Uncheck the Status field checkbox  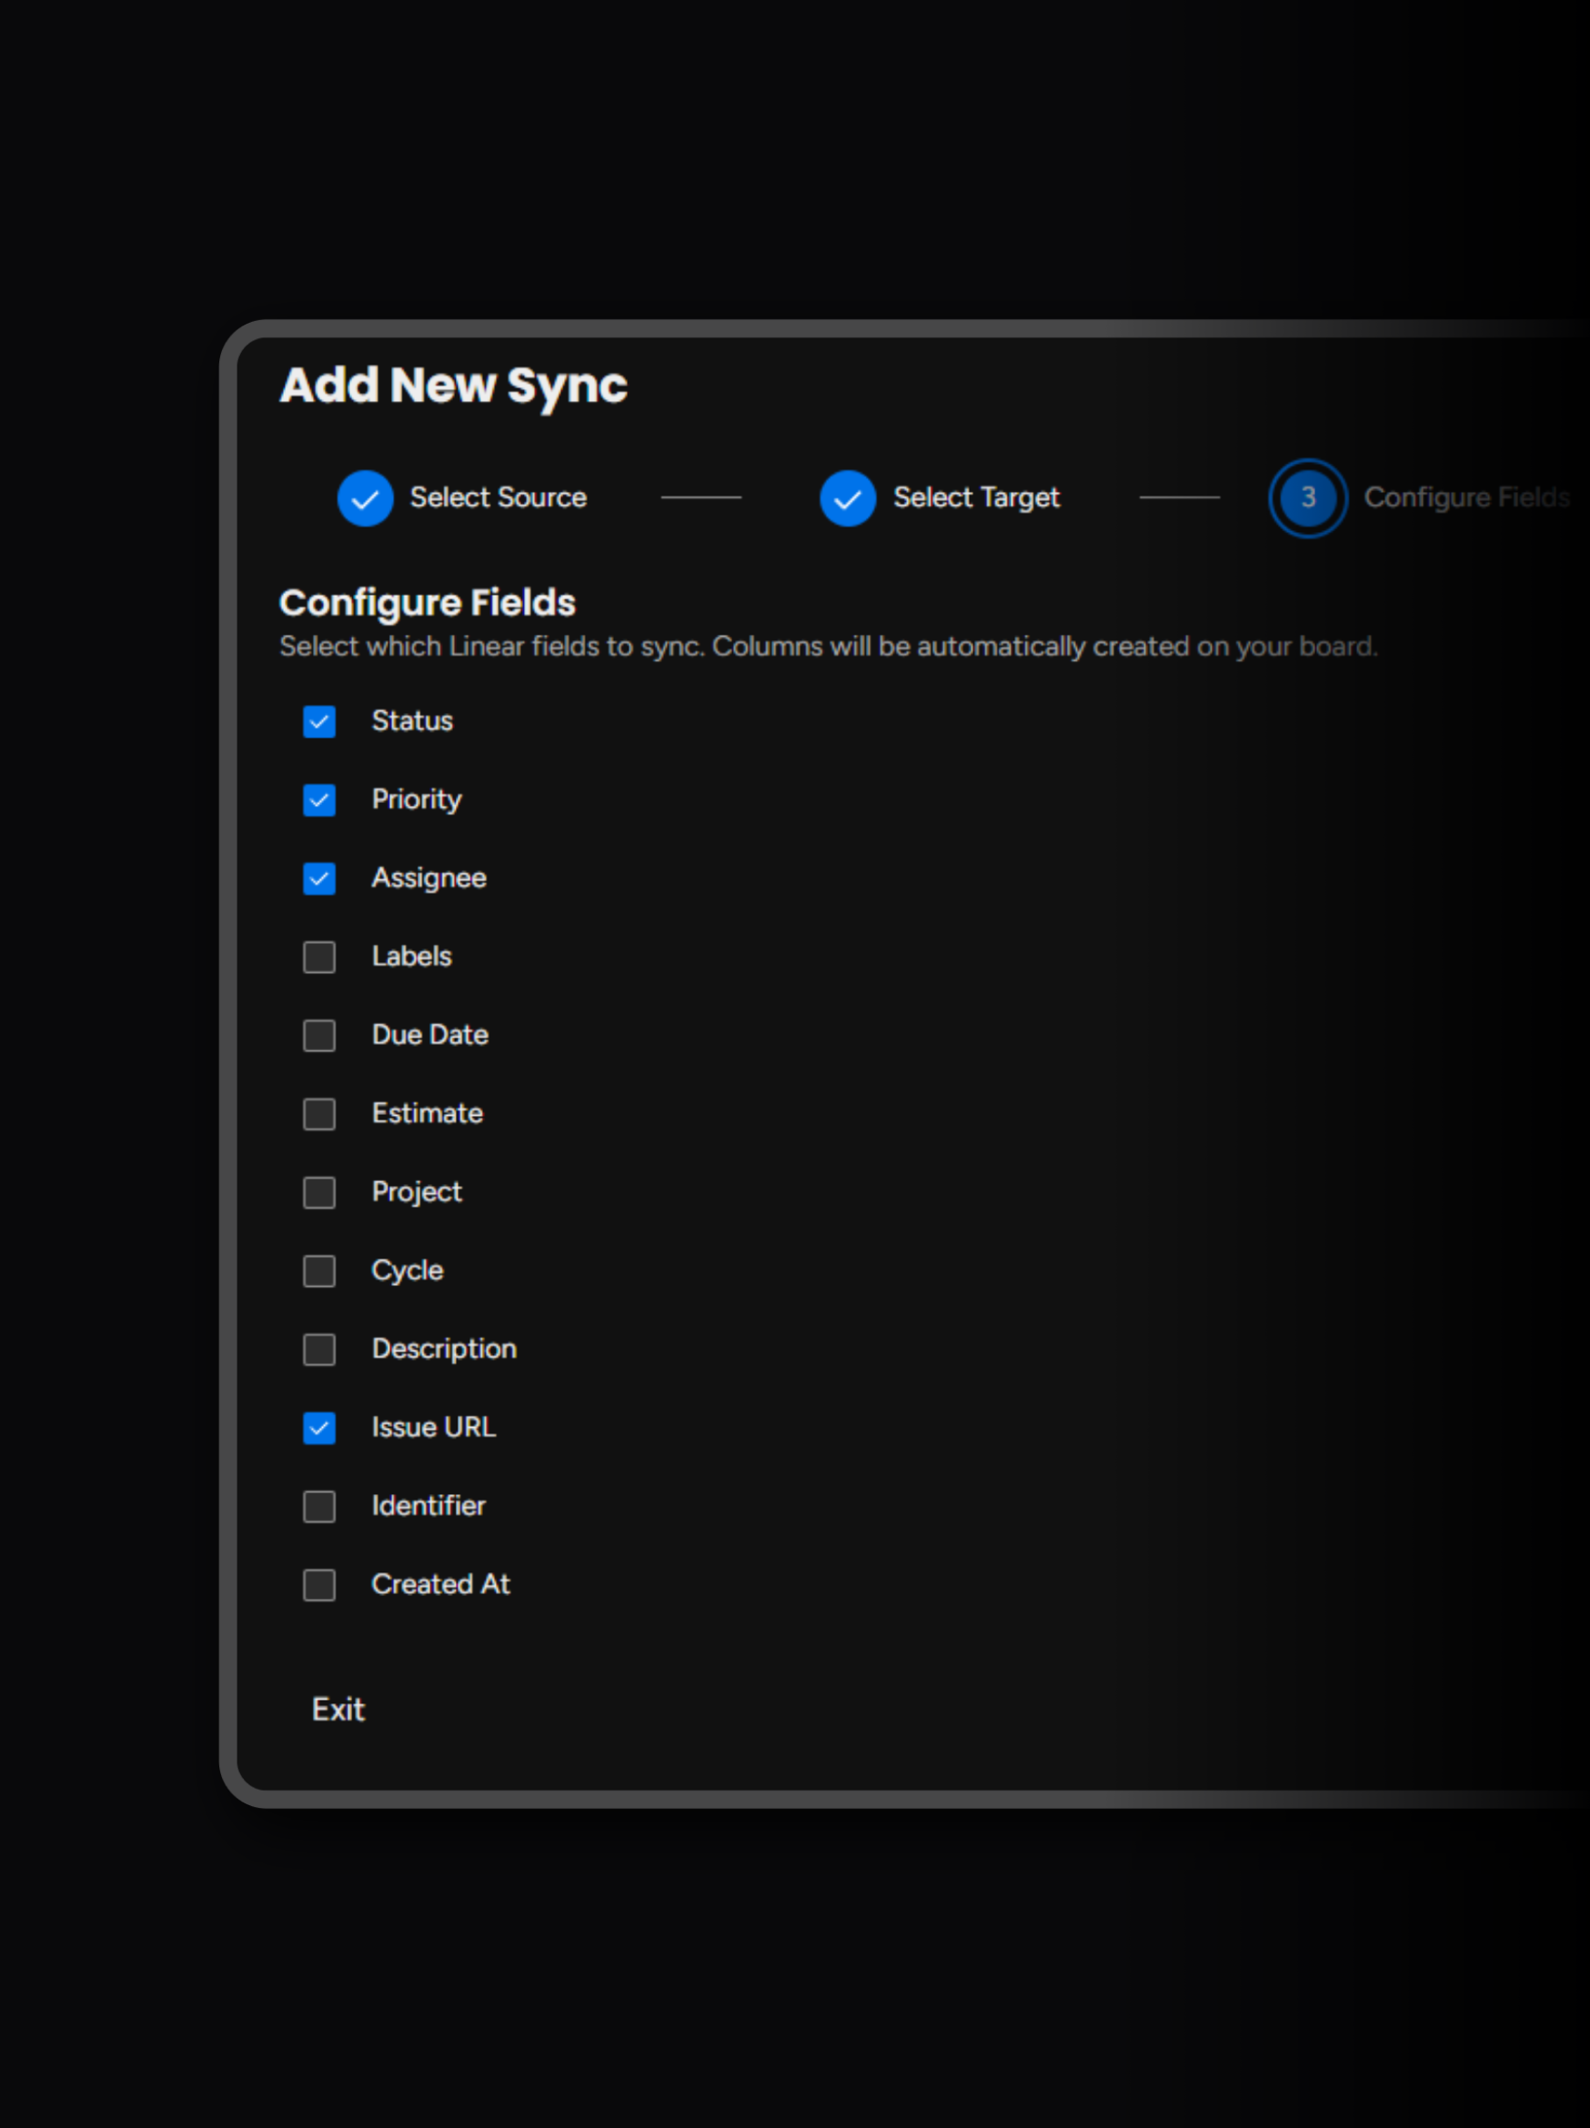click(318, 721)
